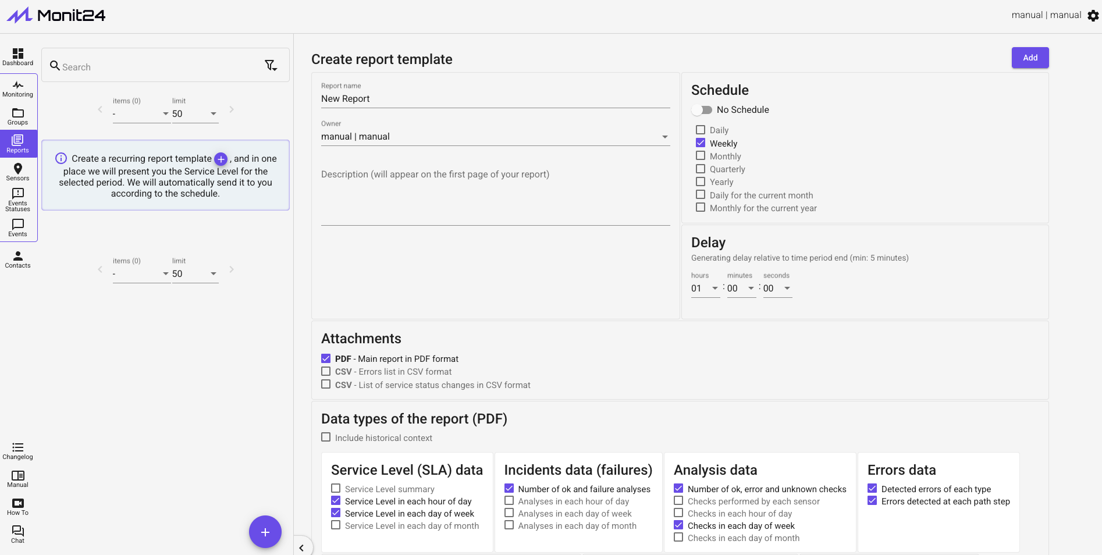This screenshot has width=1102, height=555.
Task: Check Include historical context option
Action: point(326,437)
